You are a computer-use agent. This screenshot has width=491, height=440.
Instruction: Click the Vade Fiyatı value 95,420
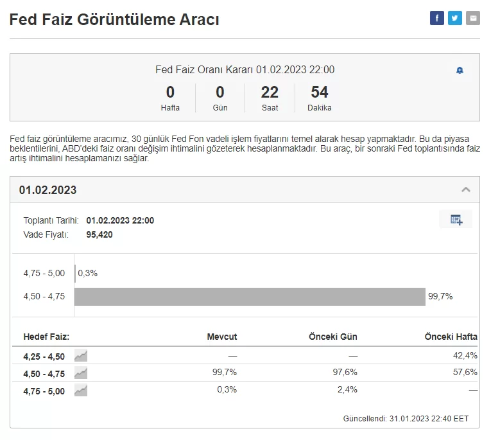coord(99,234)
